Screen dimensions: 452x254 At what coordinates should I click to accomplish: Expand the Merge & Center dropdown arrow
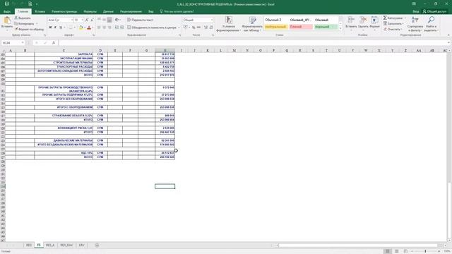[x=179, y=28]
